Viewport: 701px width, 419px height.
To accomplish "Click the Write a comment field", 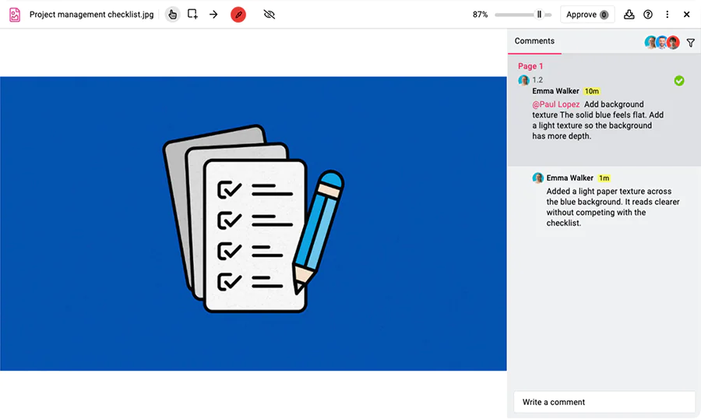I will point(604,402).
